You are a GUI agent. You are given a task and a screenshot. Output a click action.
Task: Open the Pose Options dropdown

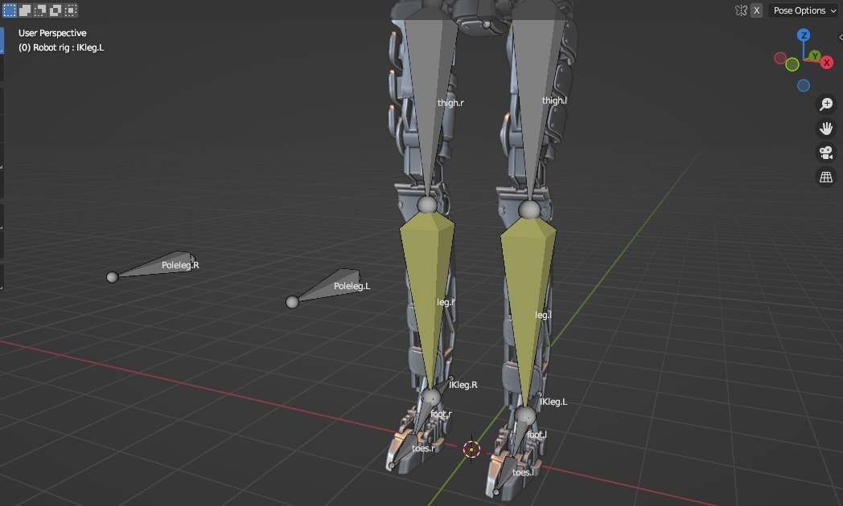point(804,10)
